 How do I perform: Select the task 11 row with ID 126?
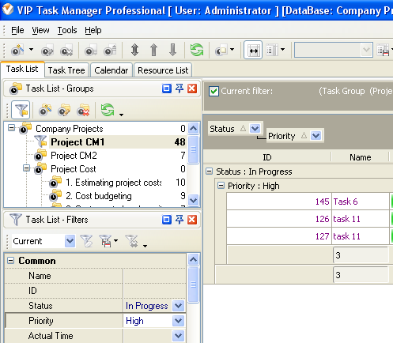tap(309, 219)
